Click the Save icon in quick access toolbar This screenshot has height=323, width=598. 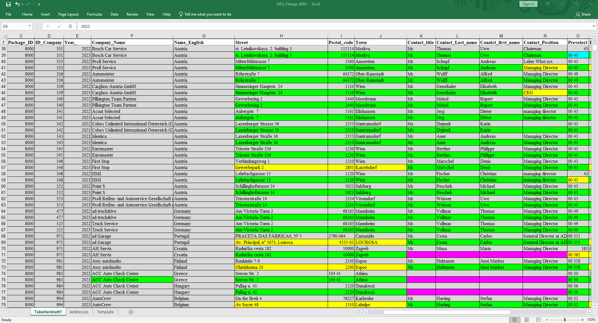click(x=8, y=4)
